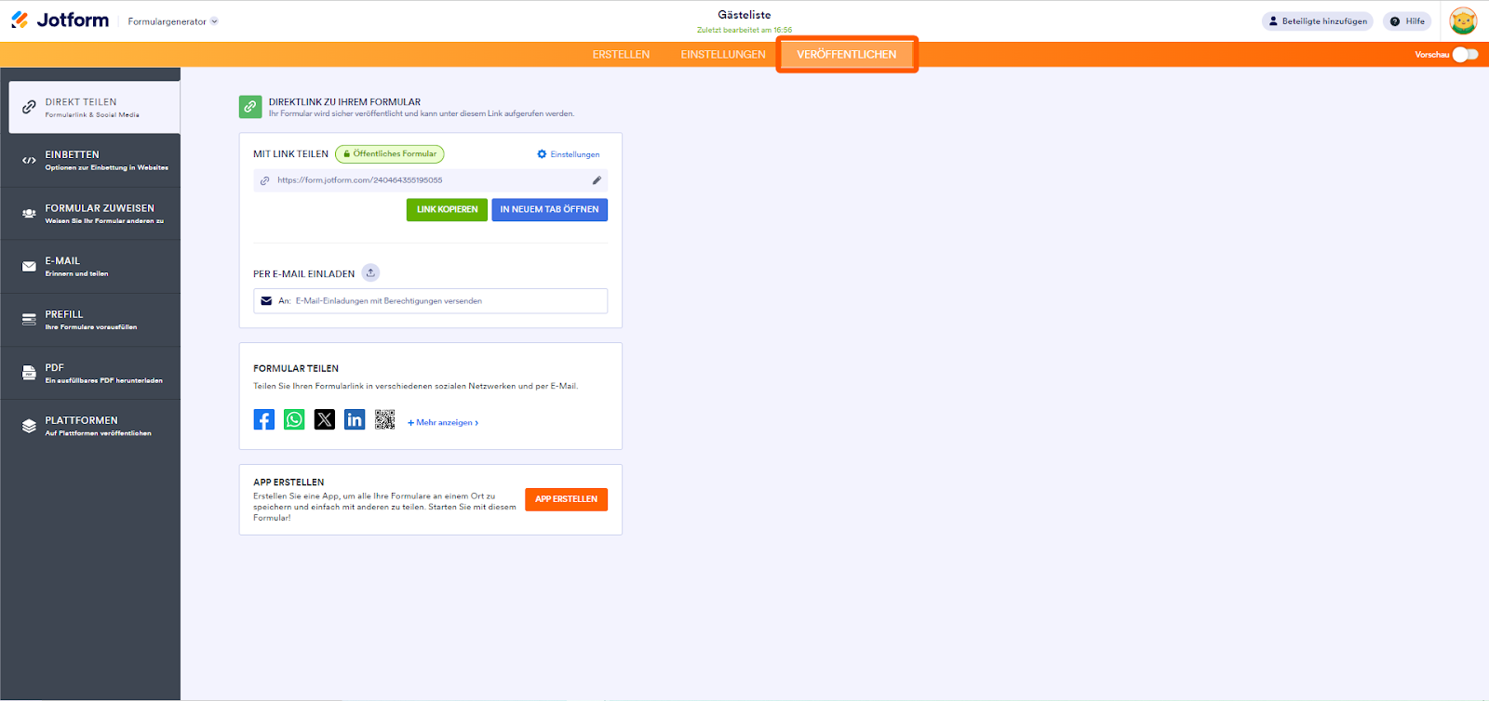Screen dimensions: 1489x701
Task: Switch to the EINSTELLUNGEN tab
Action: click(x=723, y=55)
